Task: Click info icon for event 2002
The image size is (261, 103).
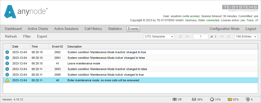Action: [7, 52]
